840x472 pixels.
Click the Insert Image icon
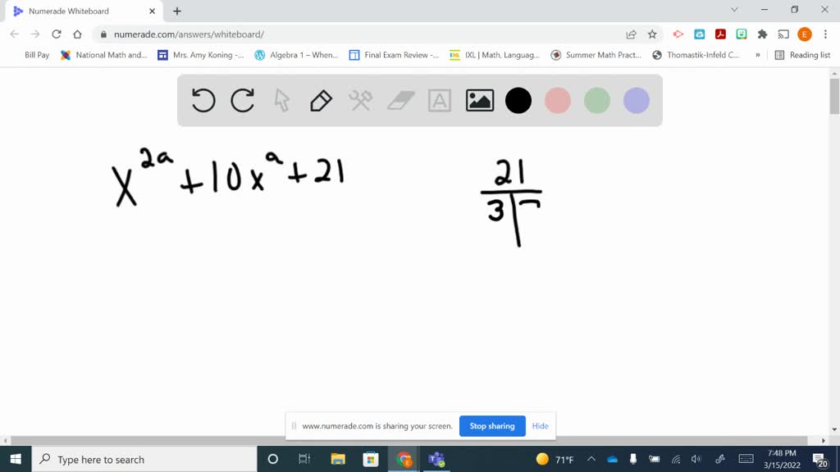pyautogui.click(x=479, y=100)
